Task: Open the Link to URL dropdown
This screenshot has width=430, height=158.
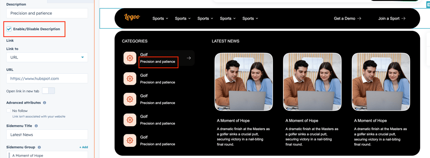Action: point(47,58)
